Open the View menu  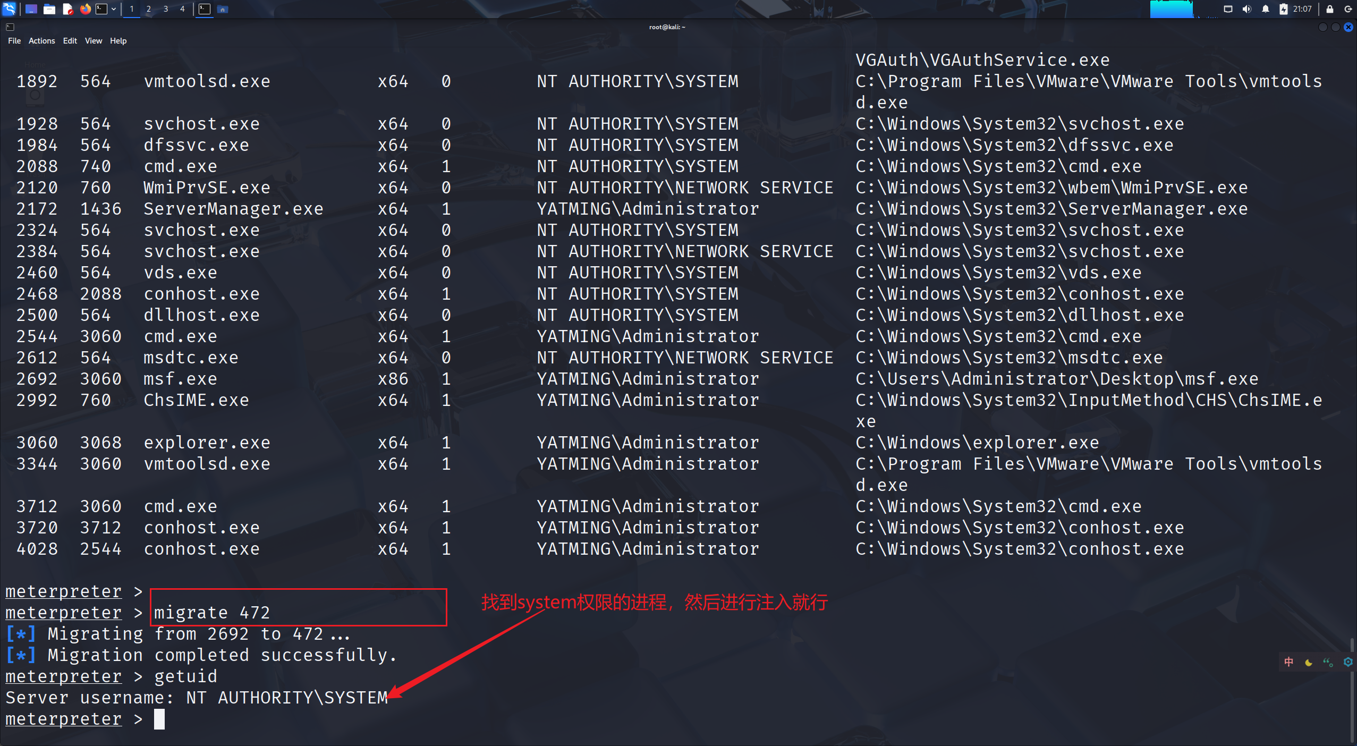[93, 41]
